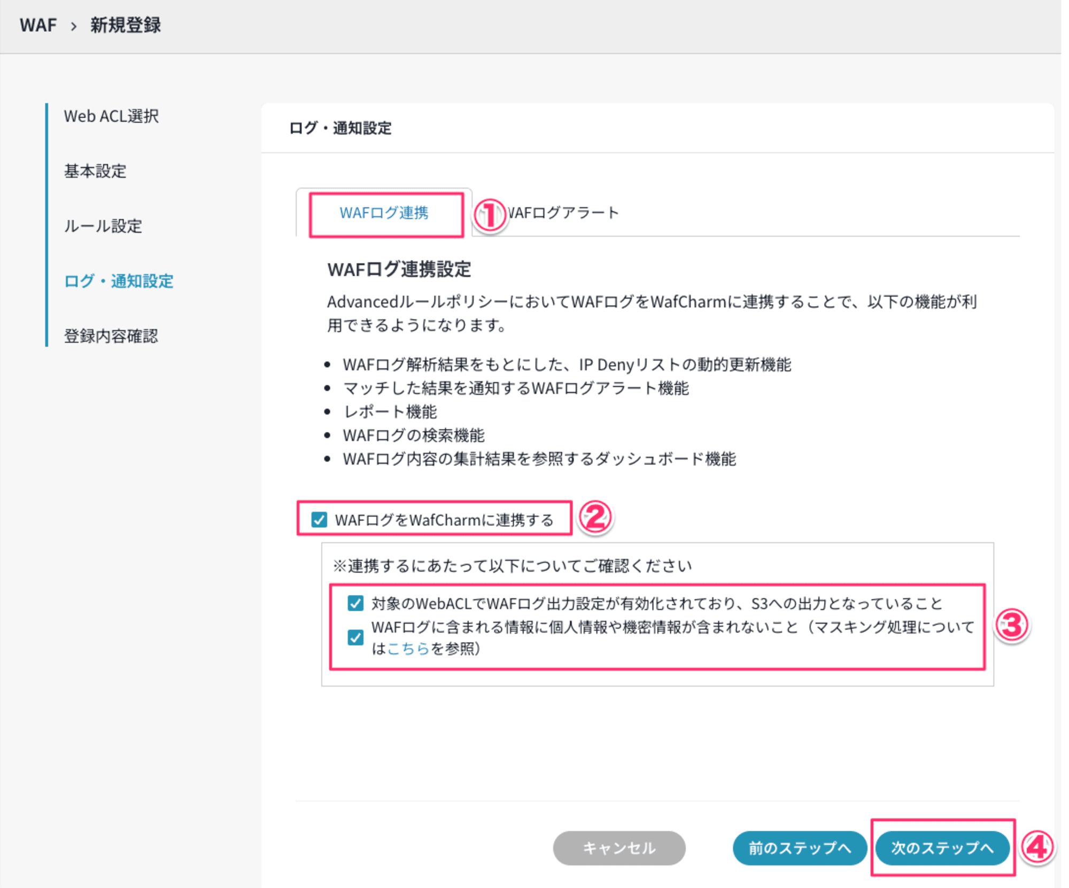Select the Web ACL選択 step

click(111, 116)
